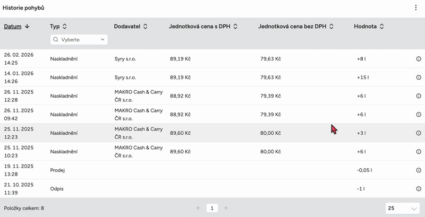
Task: Open the three-dot menu in Historie pohybů
Action: point(416,8)
